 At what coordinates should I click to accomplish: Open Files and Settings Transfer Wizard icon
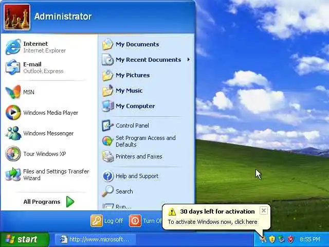[x=13, y=174]
